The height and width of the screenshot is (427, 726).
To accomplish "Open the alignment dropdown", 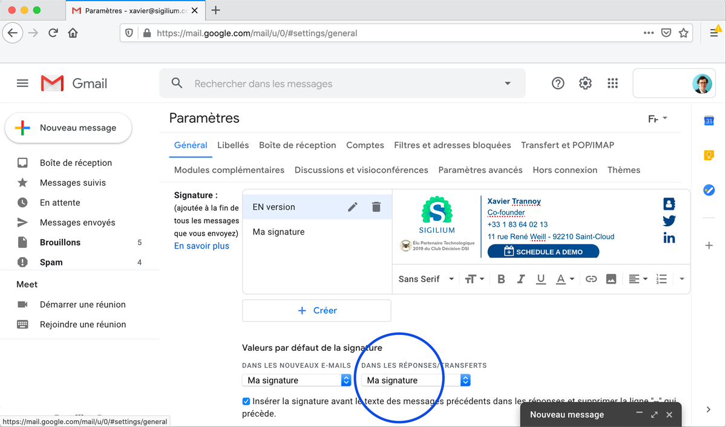I will [x=638, y=279].
